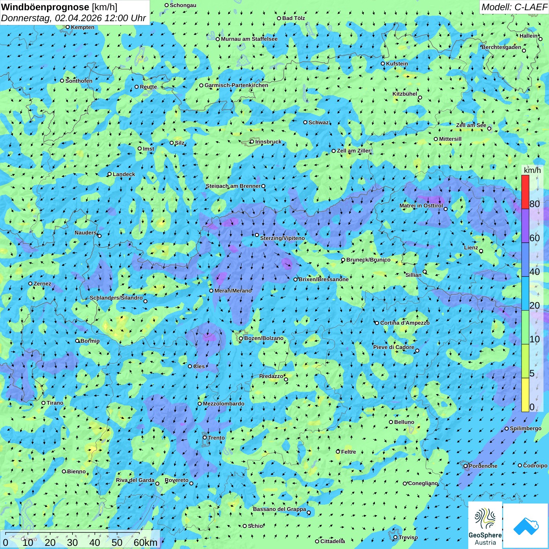Screen dimensions: 549x549
Task: Select the Rovereto location marker
Action: (x=191, y=483)
